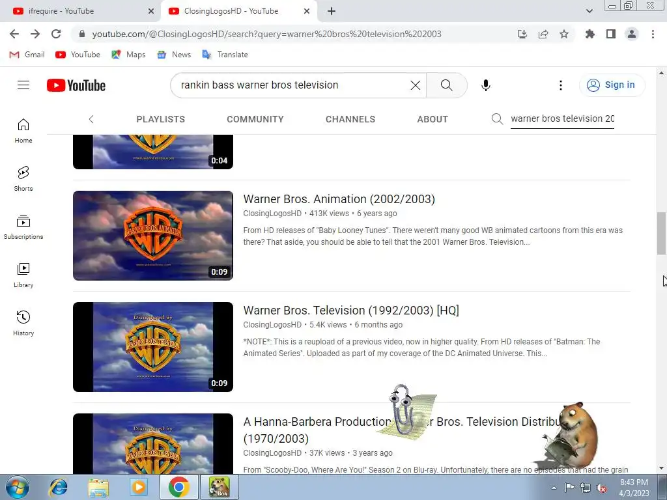Open Subscriptions in the sidebar
The height and width of the screenshot is (500, 667).
(23, 227)
